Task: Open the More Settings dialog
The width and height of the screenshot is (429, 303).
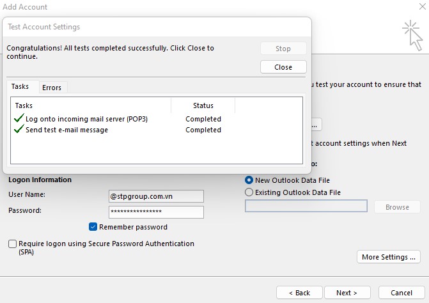Action: (x=388, y=257)
